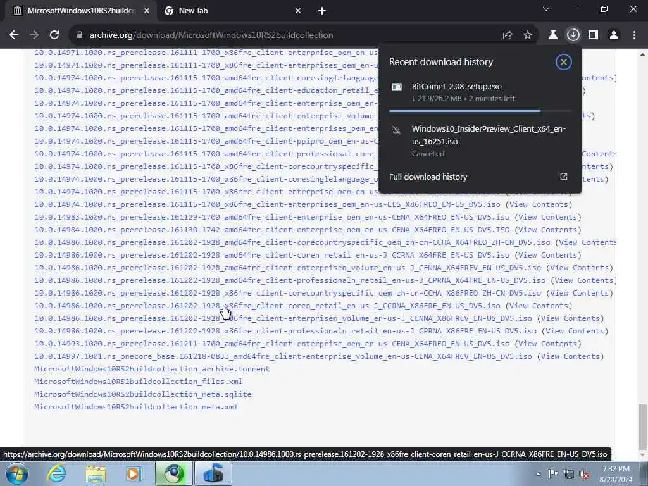Viewport: 648px width, 486px height.
Task: Toggle the downloads toolbar button
Action: tap(573, 35)
